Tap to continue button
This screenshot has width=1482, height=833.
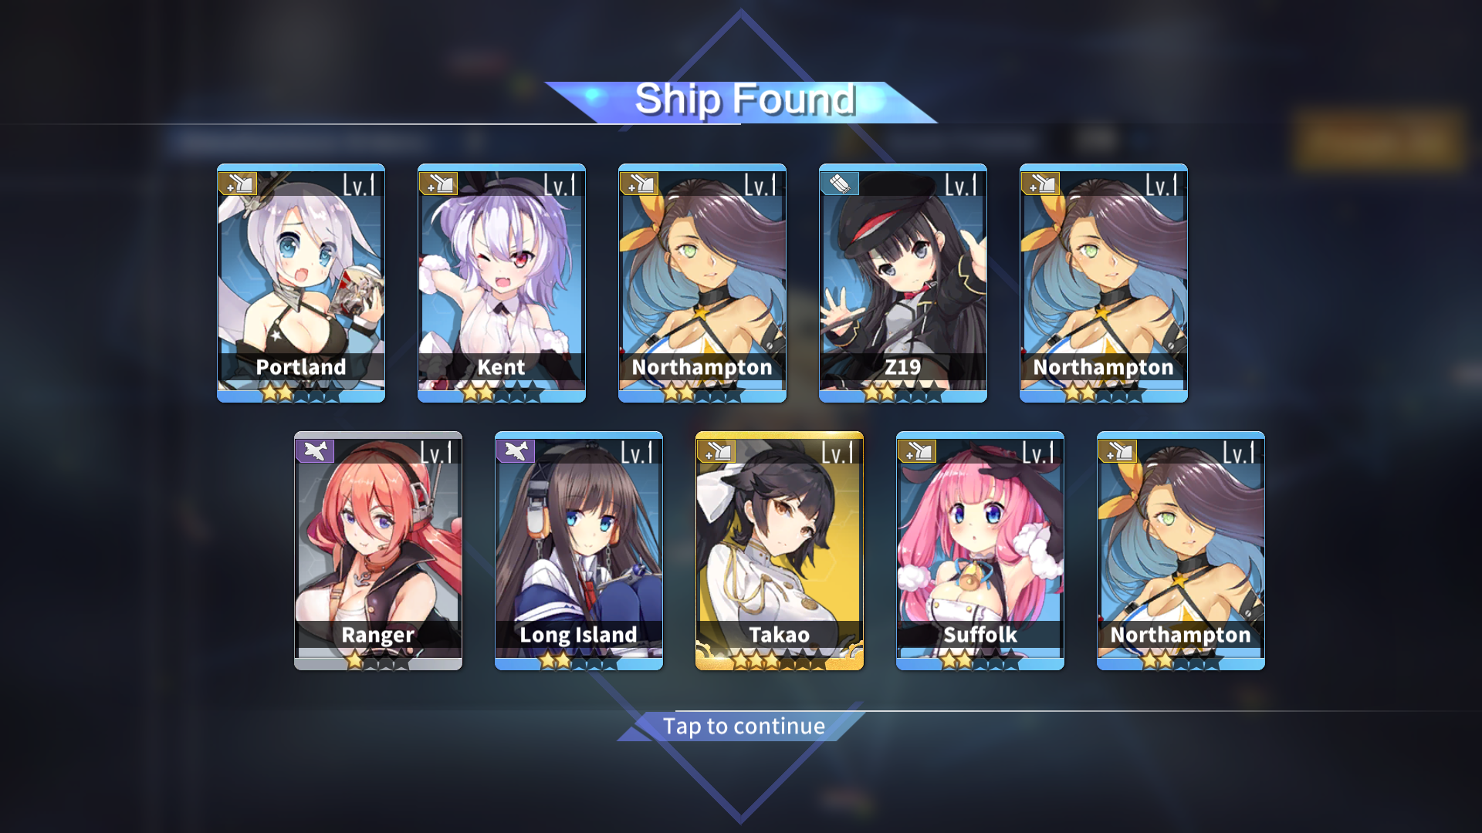(x=744, y=727)
